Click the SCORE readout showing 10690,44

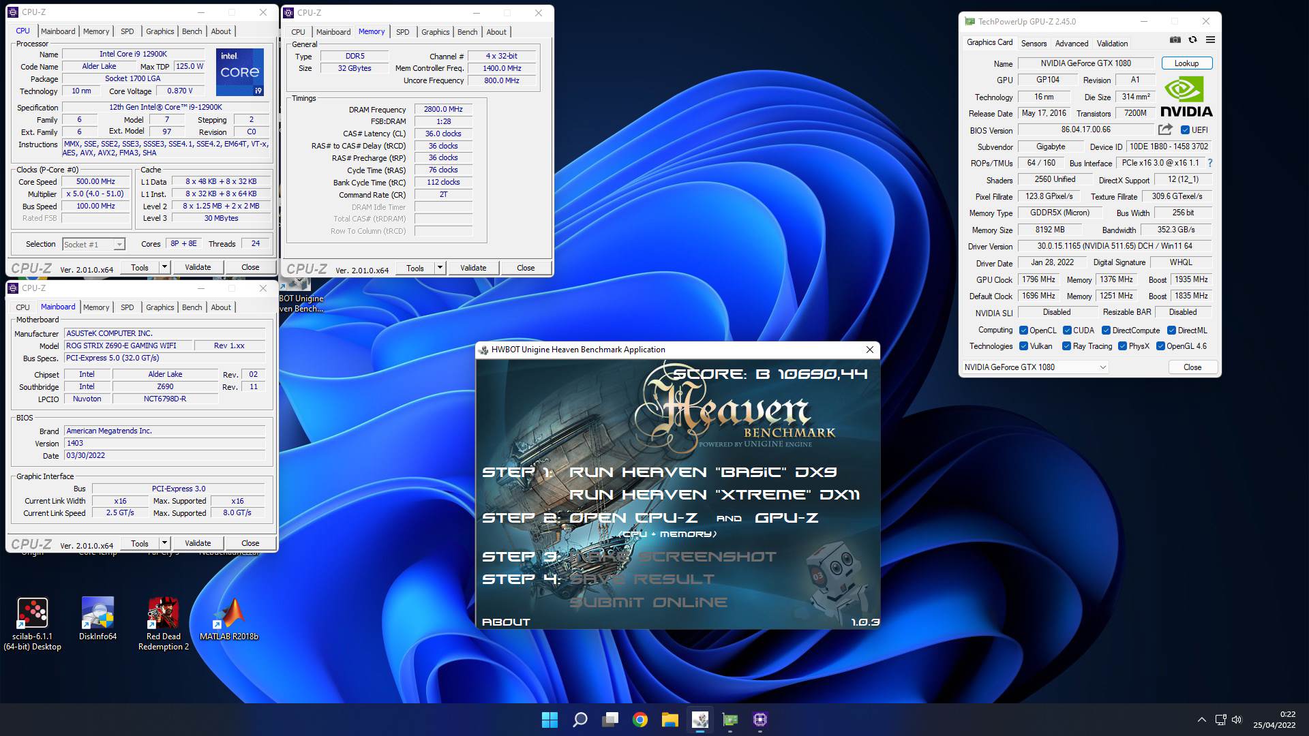pos(770,373)
